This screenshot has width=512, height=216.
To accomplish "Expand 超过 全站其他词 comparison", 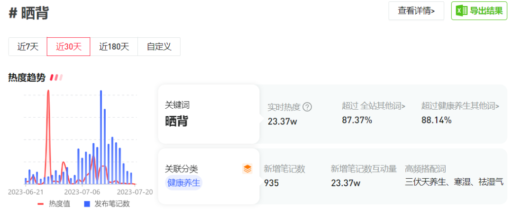I will [x=374, y=106].
